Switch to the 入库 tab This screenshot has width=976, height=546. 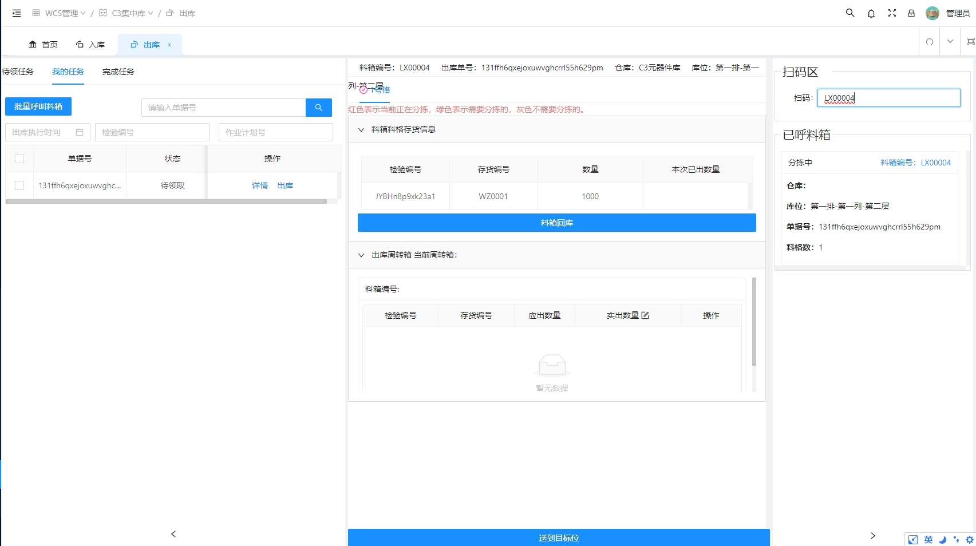coord(90,45)
